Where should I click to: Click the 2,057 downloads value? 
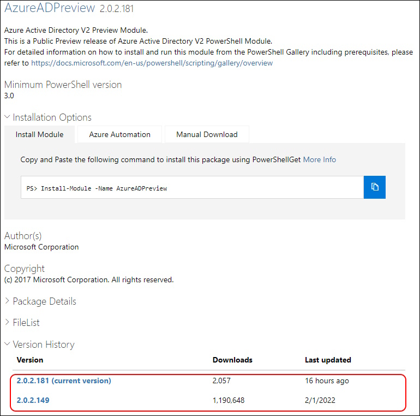(221, 381)
